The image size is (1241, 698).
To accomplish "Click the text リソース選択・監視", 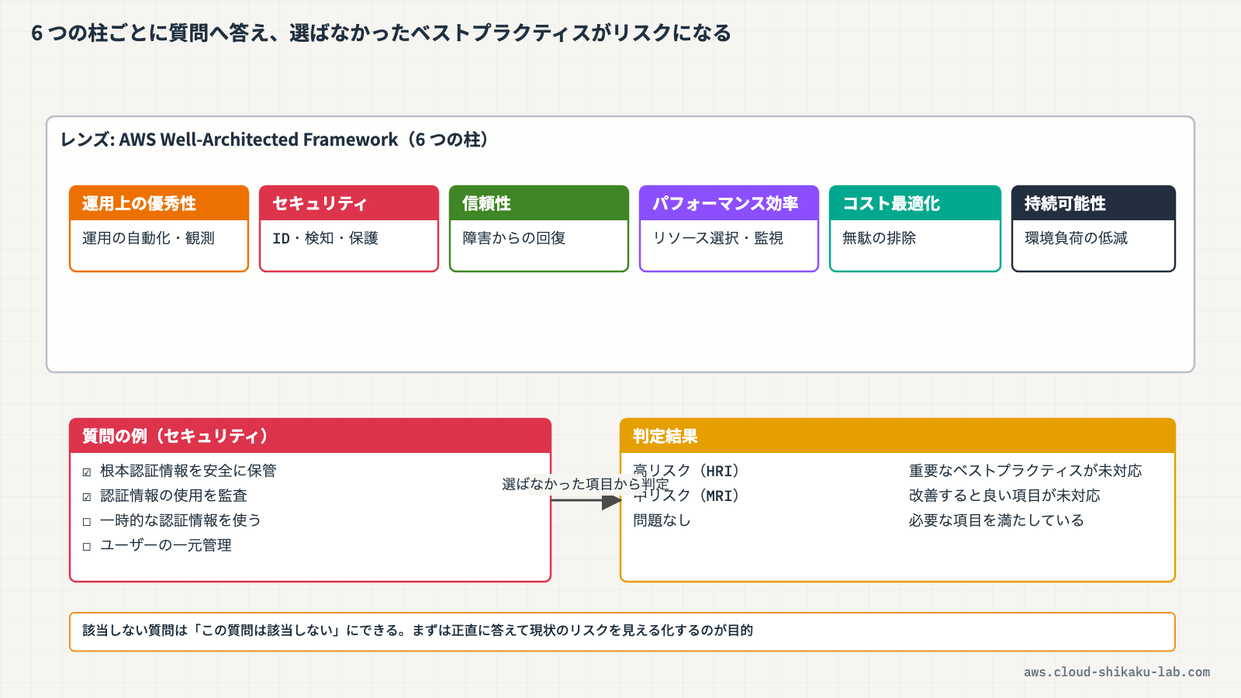I will 717,238.
